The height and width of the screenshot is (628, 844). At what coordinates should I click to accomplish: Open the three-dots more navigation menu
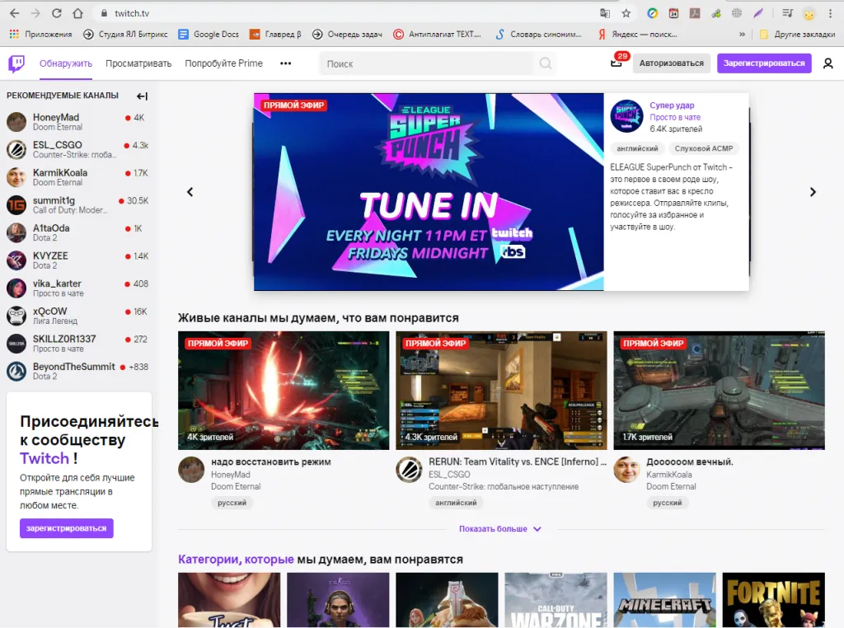[x=286, y=63]
